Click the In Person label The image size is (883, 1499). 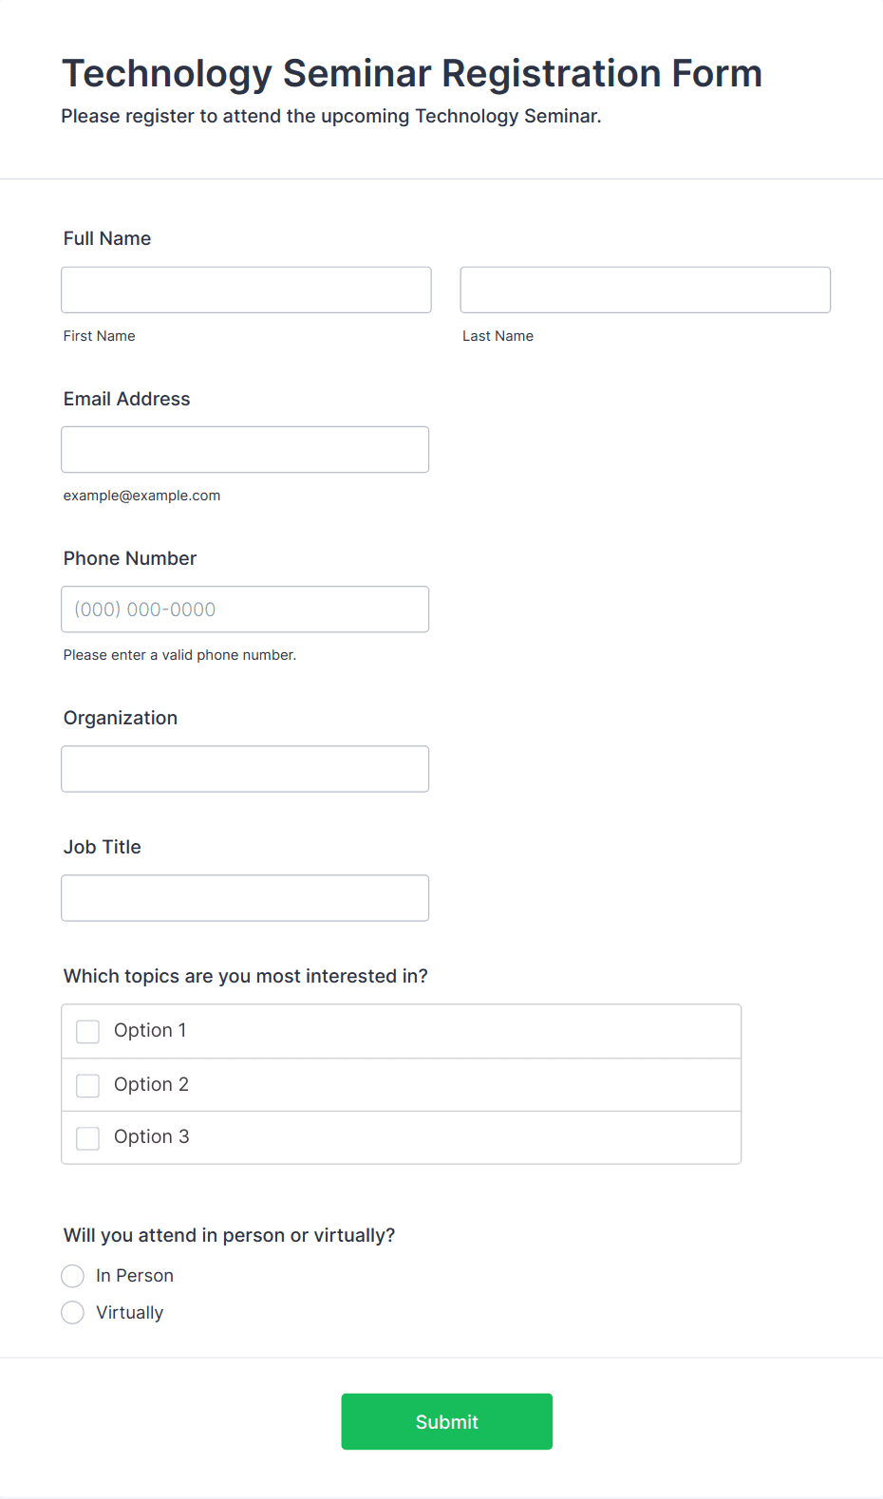135,1276
